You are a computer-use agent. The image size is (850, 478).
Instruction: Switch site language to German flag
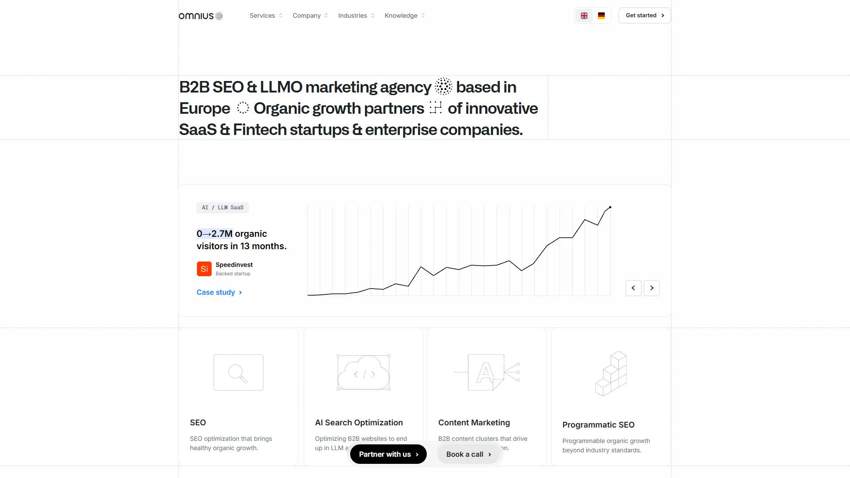601,16
